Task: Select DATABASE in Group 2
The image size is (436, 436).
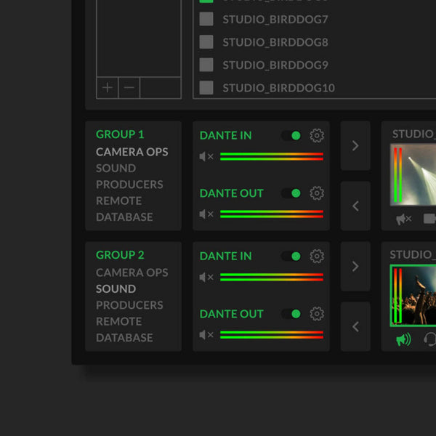Action: (124, 338)
